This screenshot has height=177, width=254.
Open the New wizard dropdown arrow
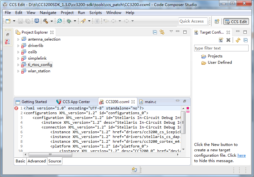coord(14,21)
